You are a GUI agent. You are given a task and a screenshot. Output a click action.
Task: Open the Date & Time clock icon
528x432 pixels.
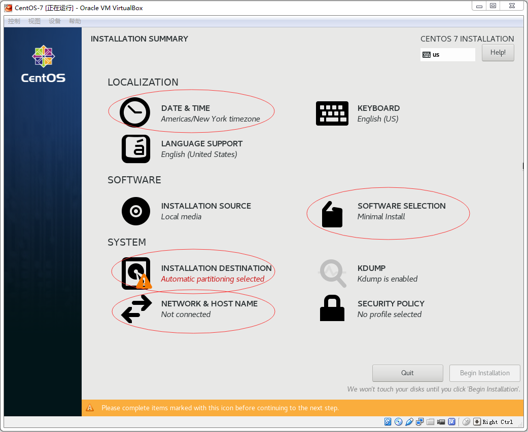click(x=135, y=112)
